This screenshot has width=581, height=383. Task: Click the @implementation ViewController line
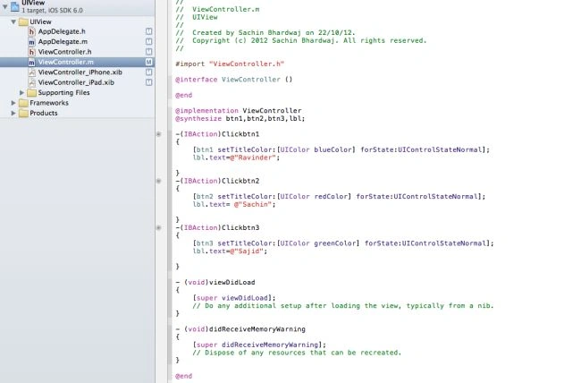tap(239, 111)
